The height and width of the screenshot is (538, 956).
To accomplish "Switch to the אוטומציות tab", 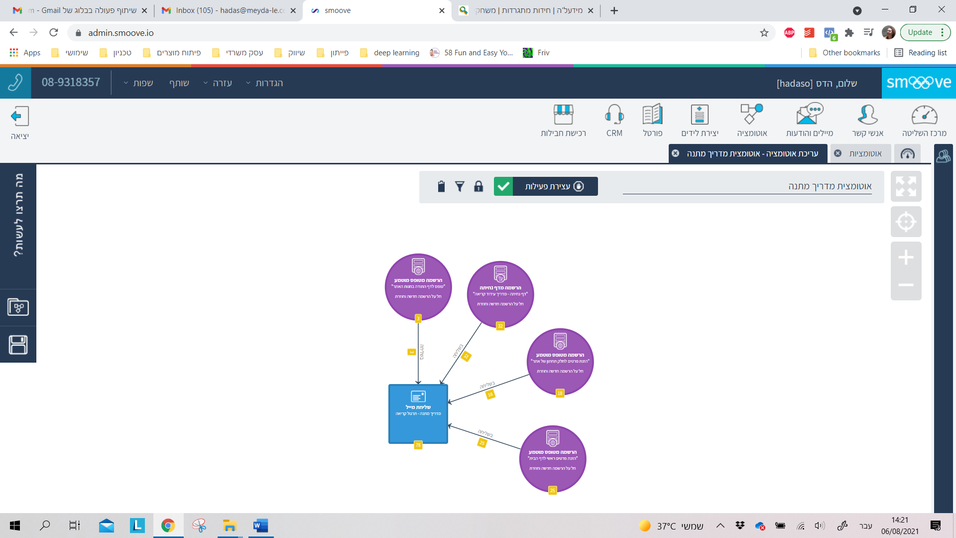I will (x=865, y=153).
